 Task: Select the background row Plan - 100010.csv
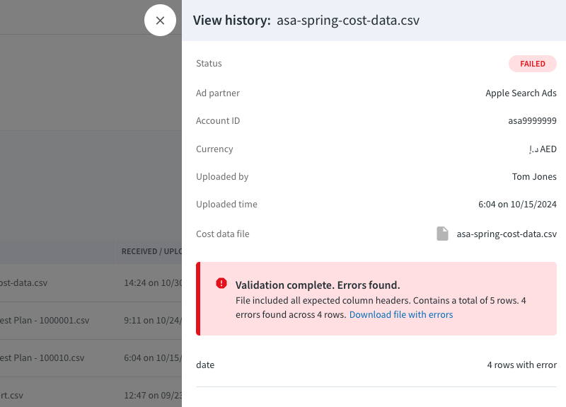pos(91,358)
